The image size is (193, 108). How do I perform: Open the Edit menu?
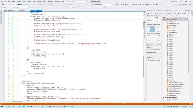[x=9, y=1]
